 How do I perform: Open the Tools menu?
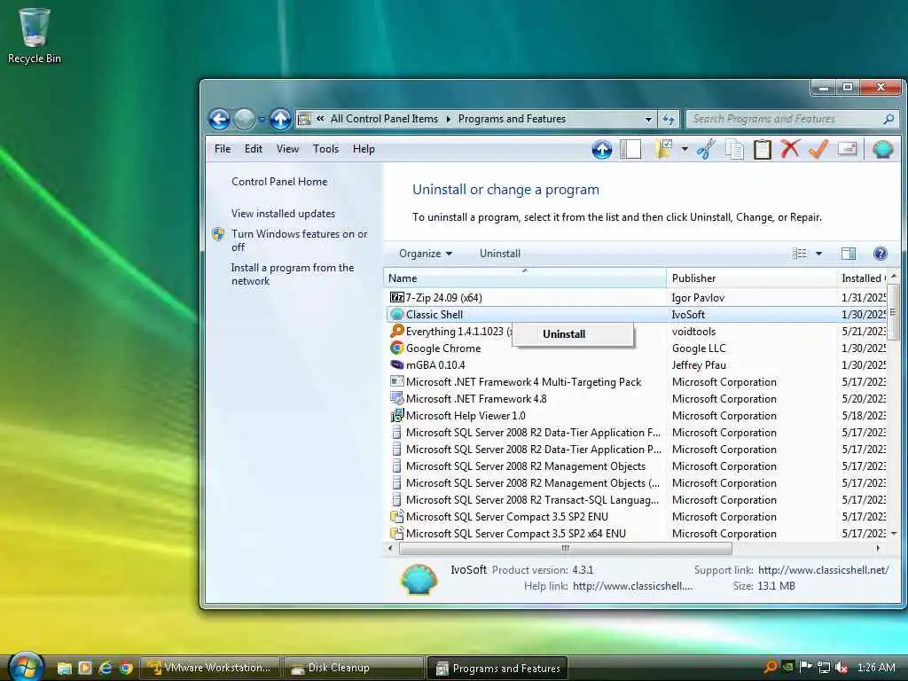(325, 149)
